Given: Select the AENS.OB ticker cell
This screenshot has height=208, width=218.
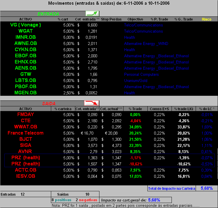Looking at the screenshot, I should [x=26, y=68].
